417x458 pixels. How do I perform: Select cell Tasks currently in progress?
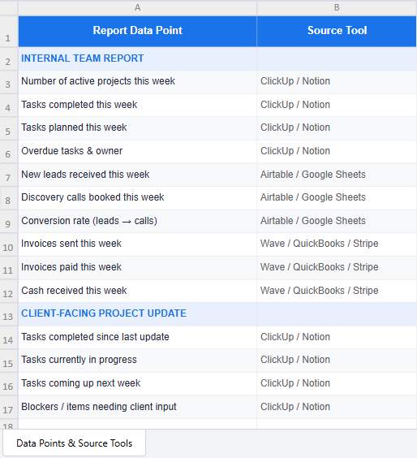point(137,361)
